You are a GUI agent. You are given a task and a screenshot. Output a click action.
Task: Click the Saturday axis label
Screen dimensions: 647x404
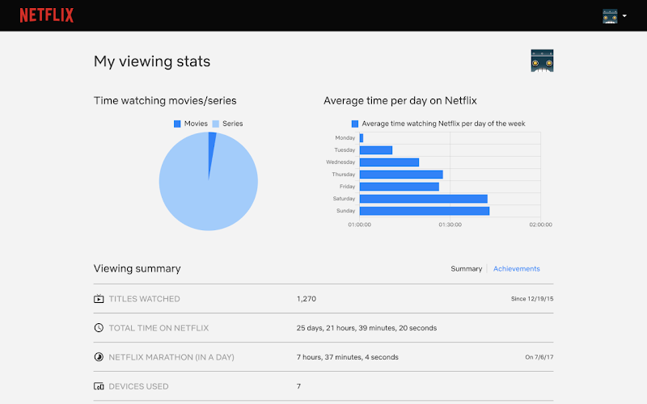pos(344,199)
